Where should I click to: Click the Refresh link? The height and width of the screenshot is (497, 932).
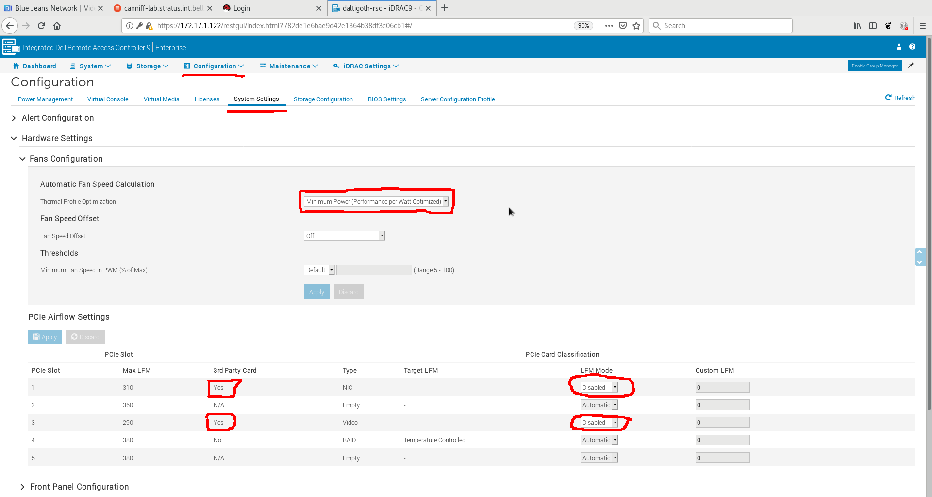tap(900, 98)
